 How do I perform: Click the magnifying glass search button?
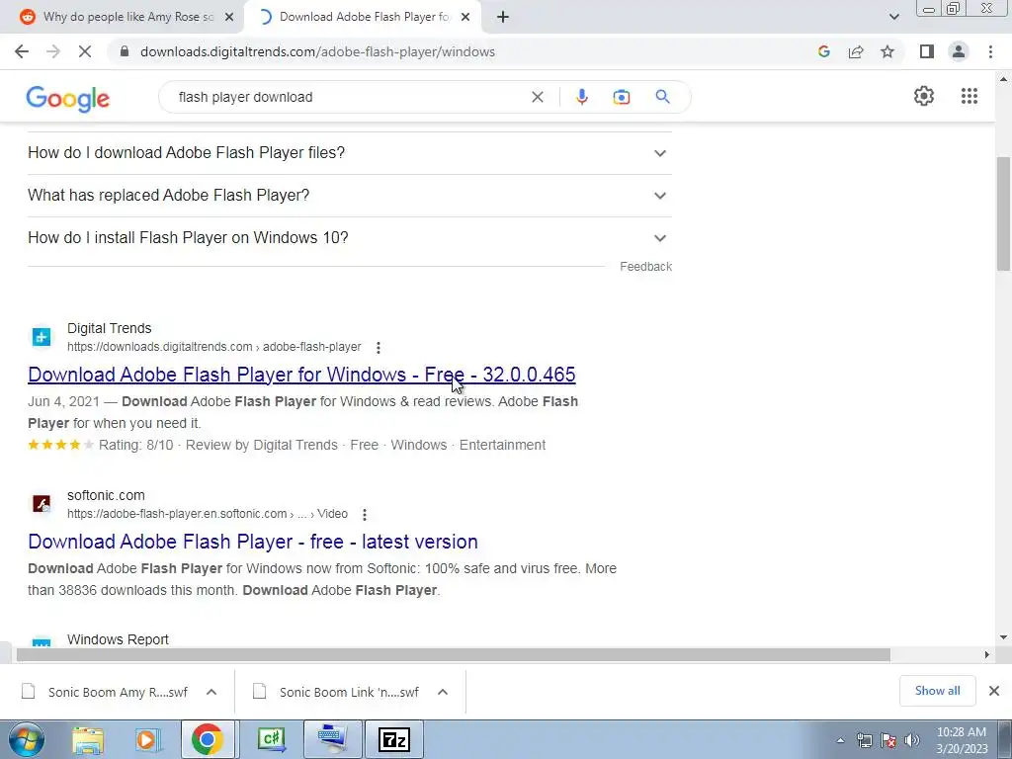coord(663,97)
